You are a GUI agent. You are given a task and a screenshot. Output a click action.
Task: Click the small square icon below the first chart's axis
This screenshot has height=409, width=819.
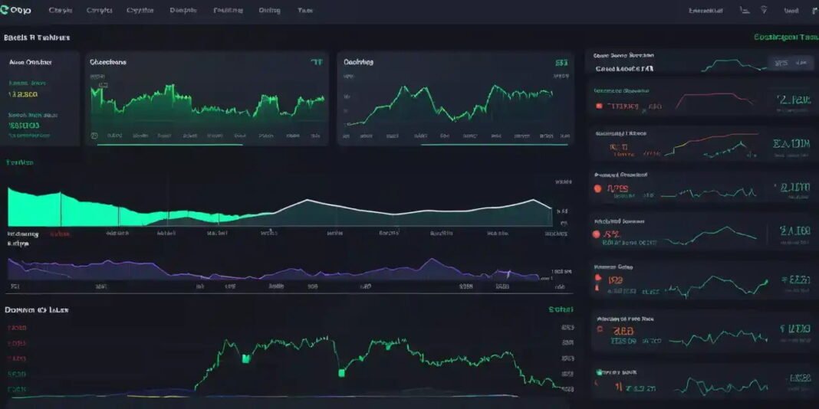coord(94,136)
